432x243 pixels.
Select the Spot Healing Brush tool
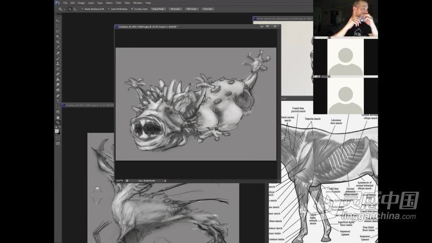pos(58,53)
